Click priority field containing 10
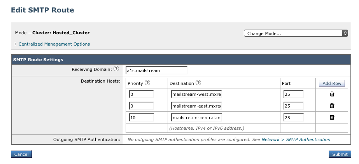The height and width of the screenshot is (164, 359). 141,118
